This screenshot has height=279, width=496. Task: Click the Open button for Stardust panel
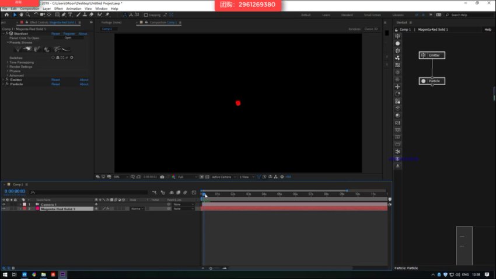[68, 38]
